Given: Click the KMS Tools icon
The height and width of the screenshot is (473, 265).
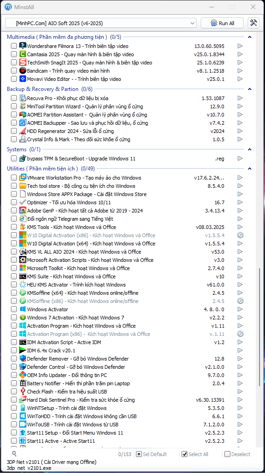Looking at the screenshot, I should 23,227.
